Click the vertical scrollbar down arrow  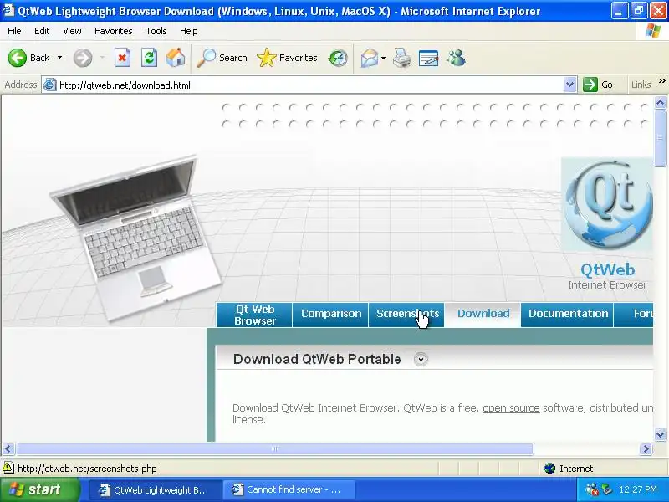point(660,434)
